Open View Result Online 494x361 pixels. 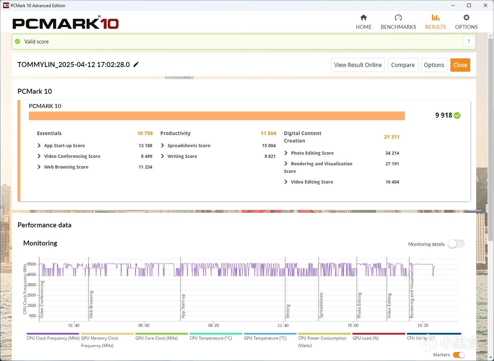coord(358,65)
